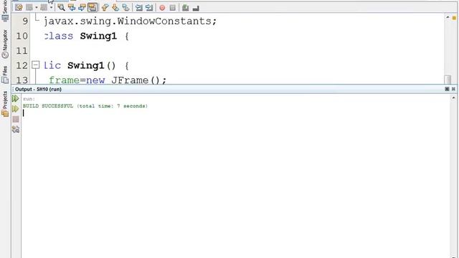Collapse code fold at line 12
The height and width of the screenshot is (258, 459).
[x=35, y=65]
